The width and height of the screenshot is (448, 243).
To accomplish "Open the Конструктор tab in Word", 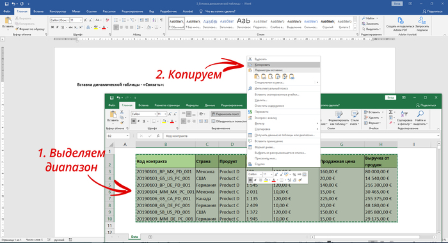I will (58, 12).
